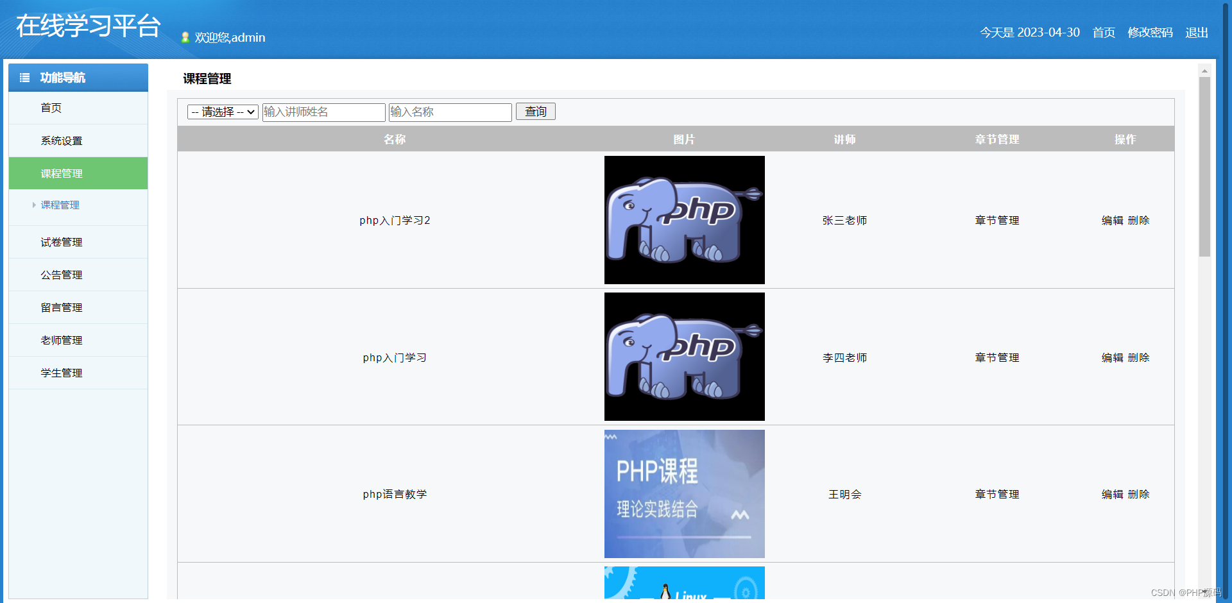Focus the 输入名称 input field
Screen dimensions: 1232x603
click(x=450, y=112)
